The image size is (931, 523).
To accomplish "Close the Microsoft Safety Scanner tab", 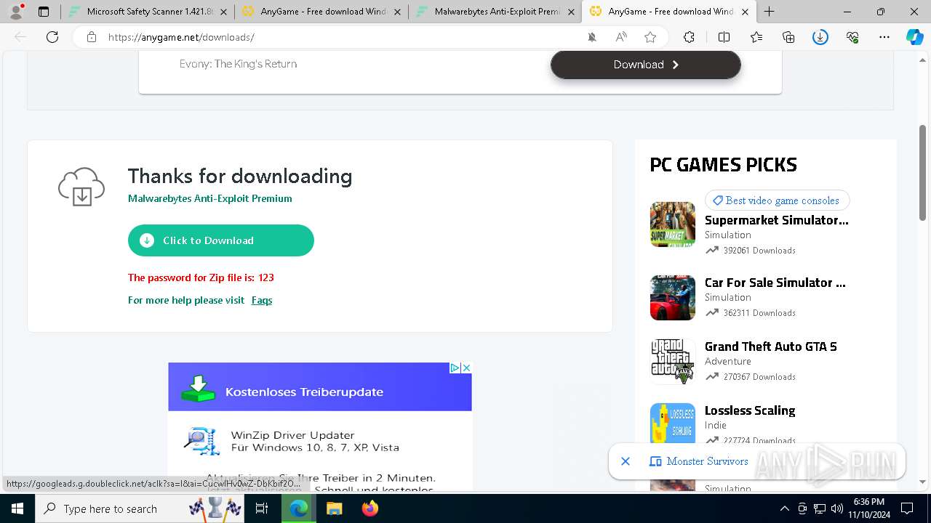I will coord(223,12).
